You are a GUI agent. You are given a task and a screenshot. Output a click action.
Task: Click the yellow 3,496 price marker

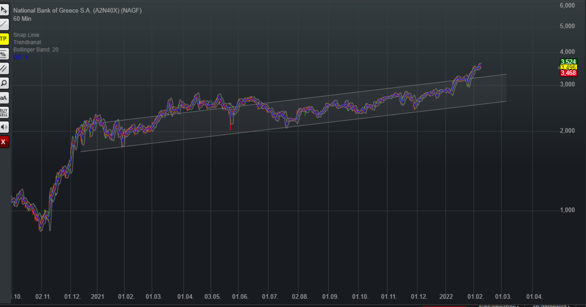tap(568, 67)
